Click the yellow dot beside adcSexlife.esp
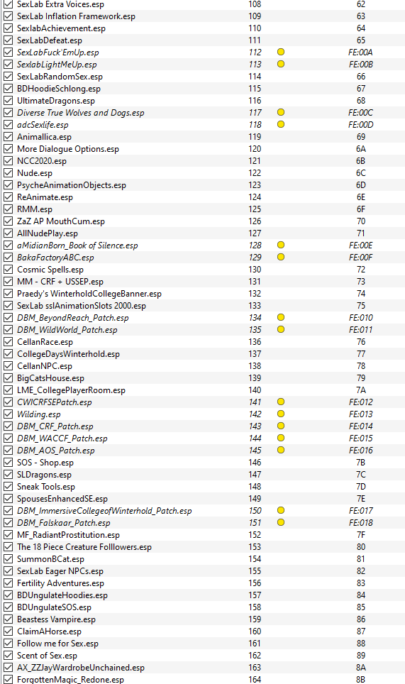Screen dimensions: 405x684 point(281,124)
